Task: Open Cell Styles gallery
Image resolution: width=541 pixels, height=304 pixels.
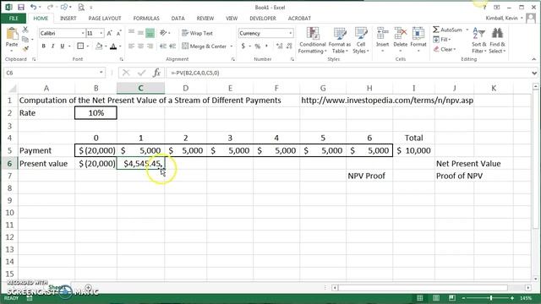Action: click(x=361, y=41)
